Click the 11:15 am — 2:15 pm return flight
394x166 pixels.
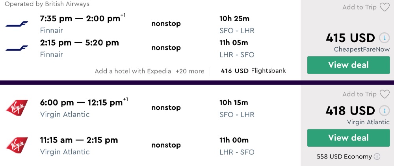click(79, 140)
